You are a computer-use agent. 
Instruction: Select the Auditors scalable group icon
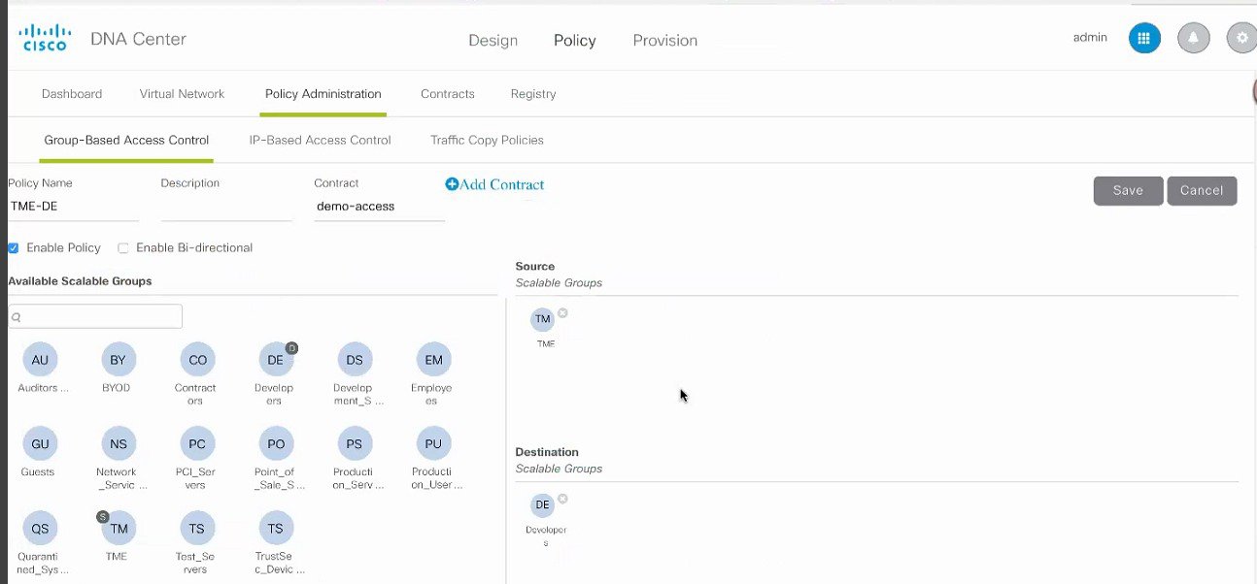[40, 359]
